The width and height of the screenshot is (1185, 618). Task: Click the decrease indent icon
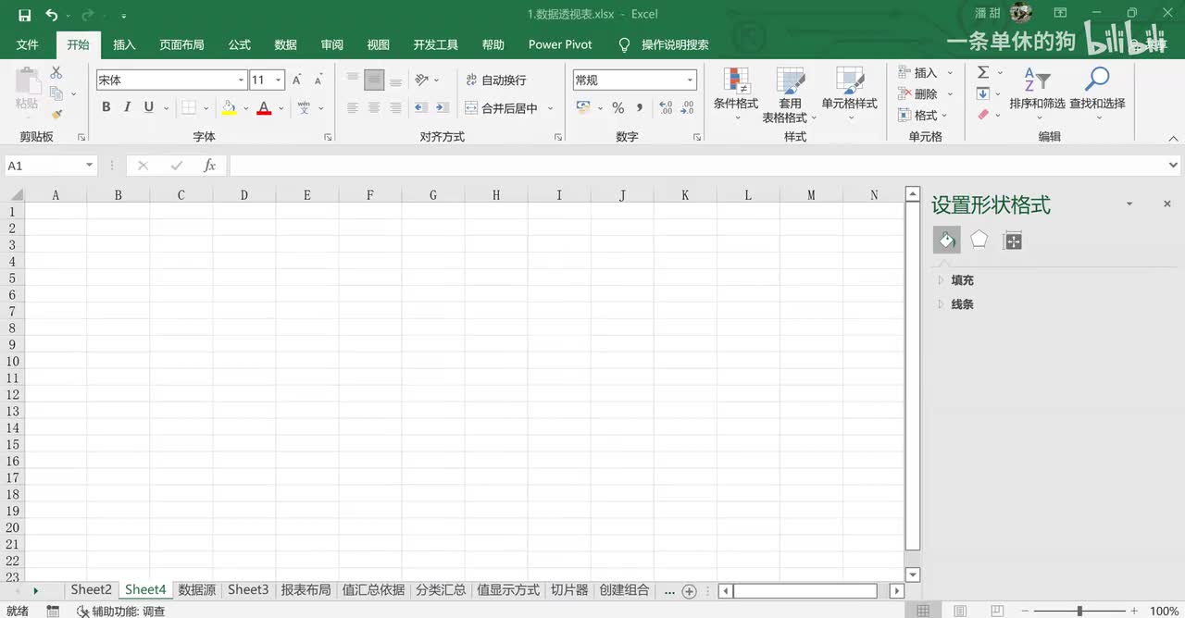pyautogui.click(x=421, y=108)
